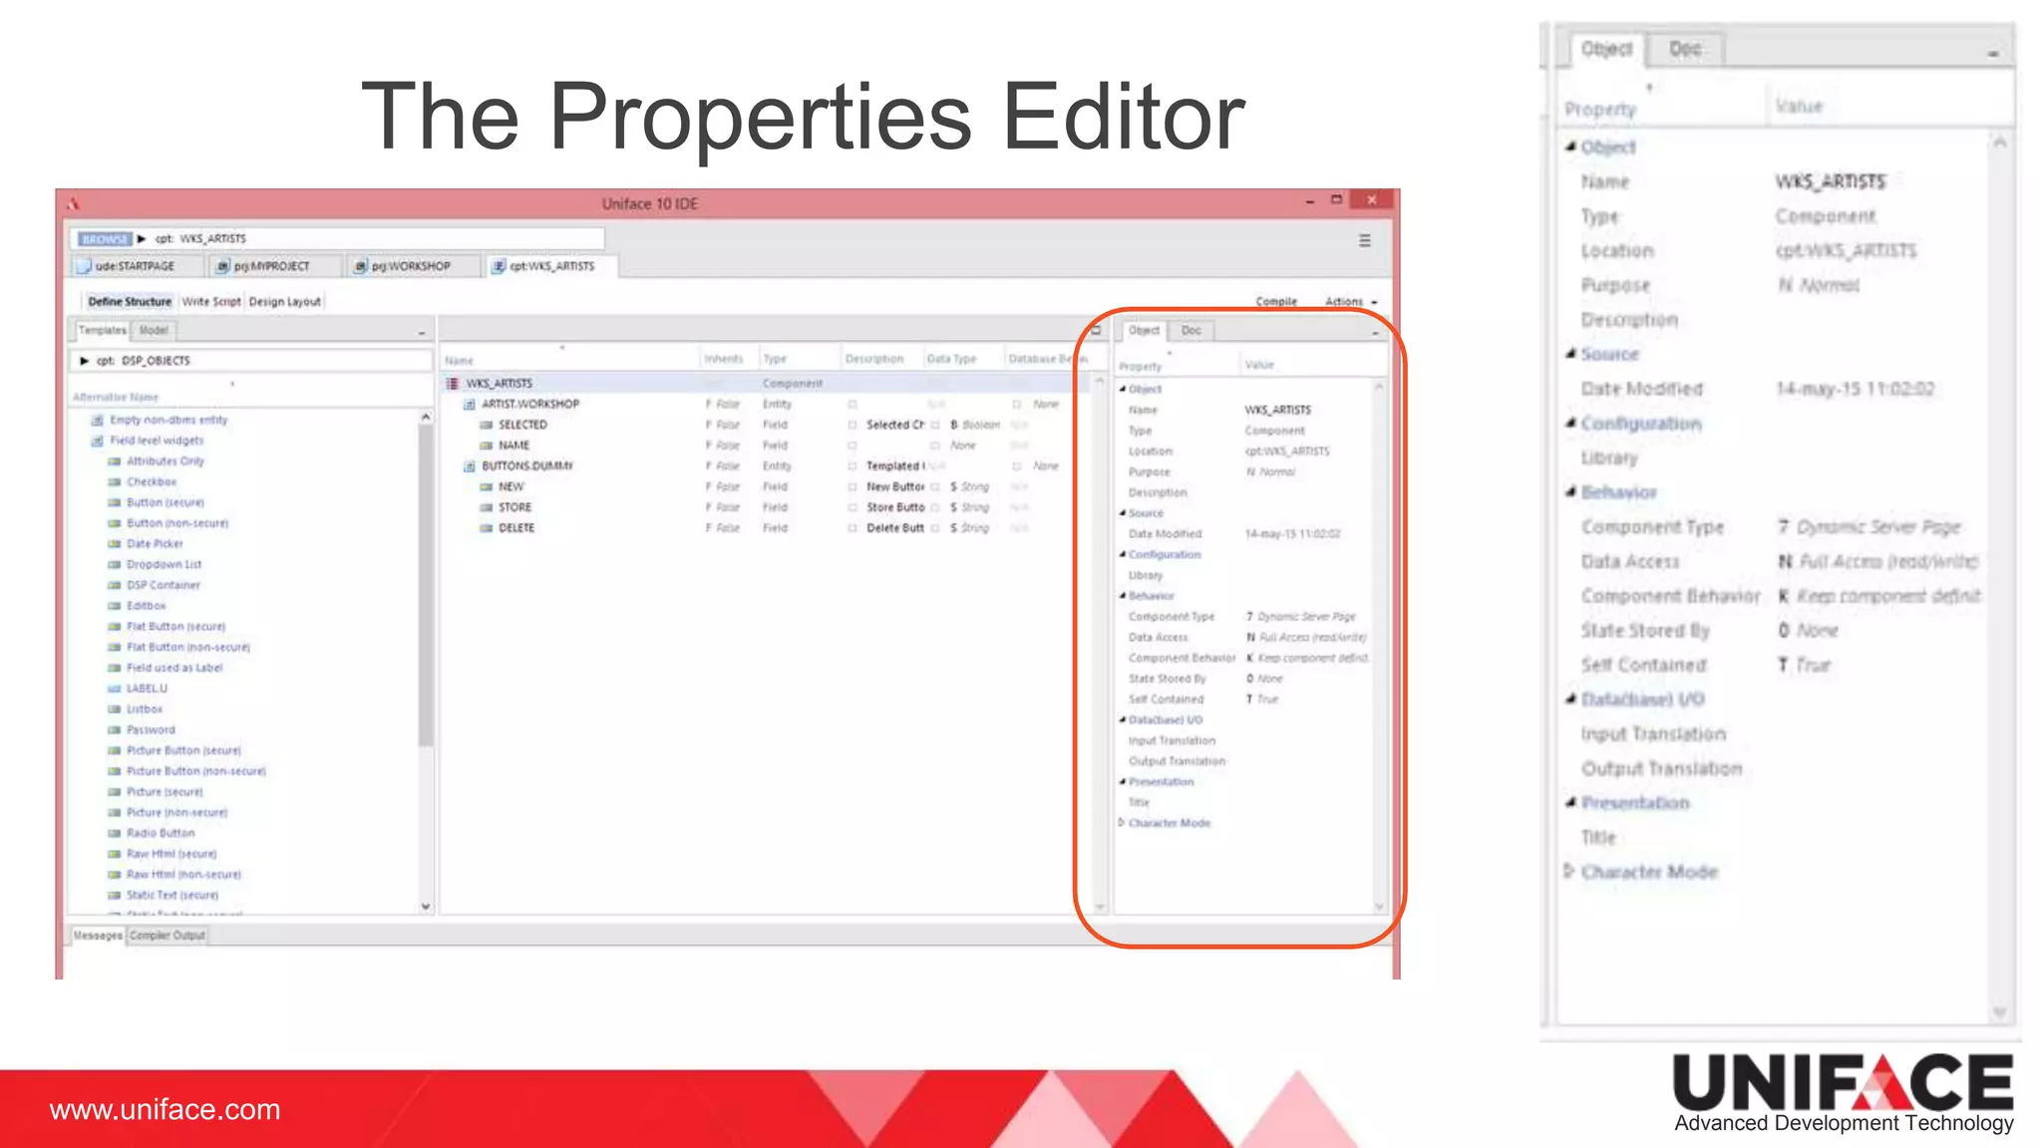
Task: Click the Picture Button (secure) template entry
Action: click(183, 750)
